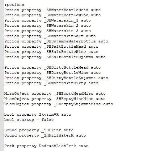Click the false value of startup

(48, 120)
